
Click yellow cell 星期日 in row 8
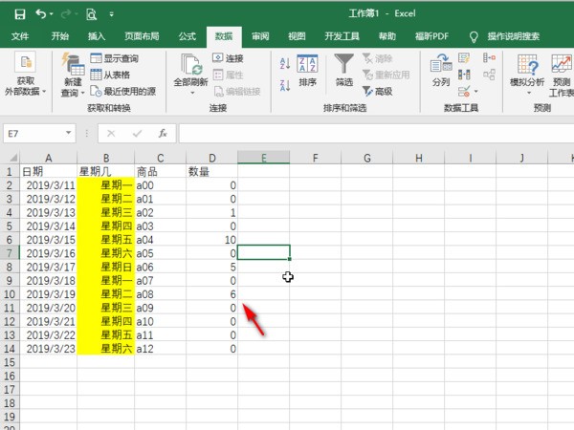(106, 267)
